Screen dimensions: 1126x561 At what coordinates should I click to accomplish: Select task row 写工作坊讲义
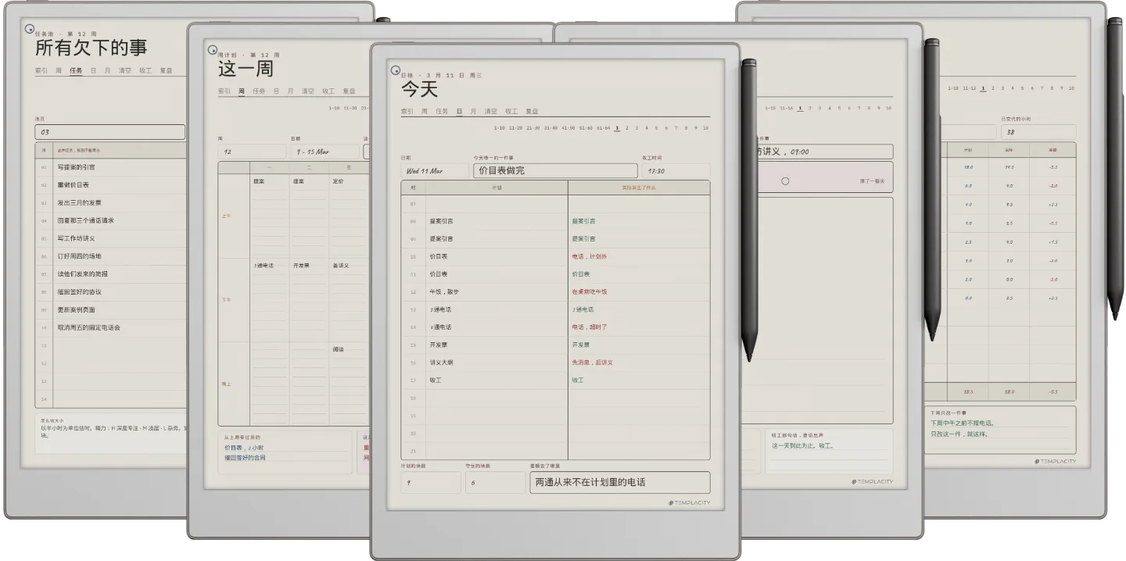click(110, 238)
